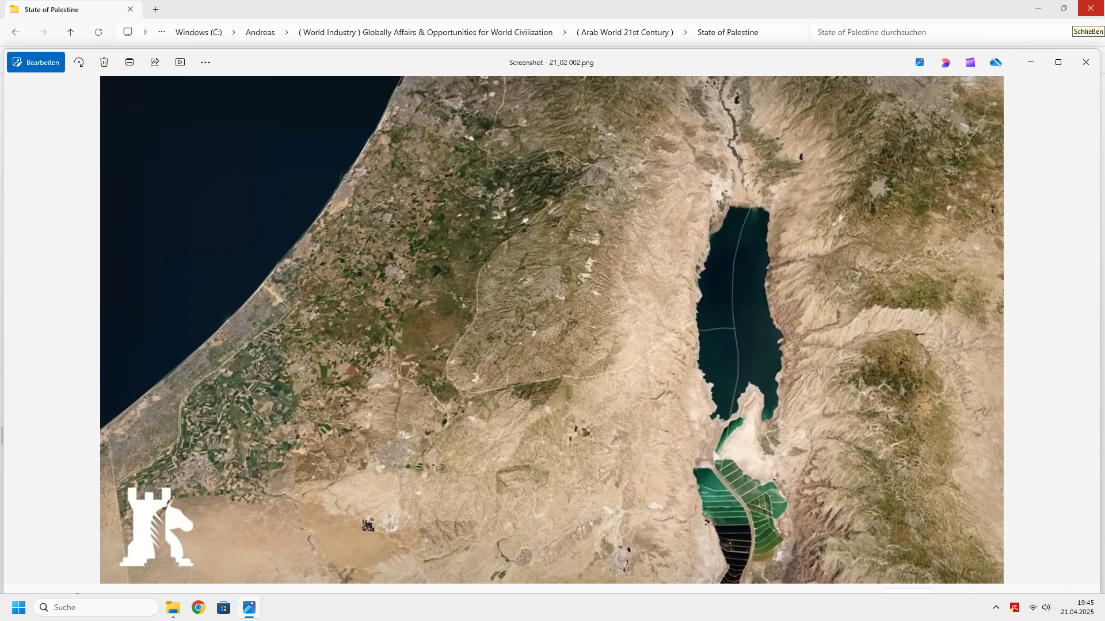Switch to Photos app in taskbar
This screenshot has height=621, width=1105.
pos(249,607)
